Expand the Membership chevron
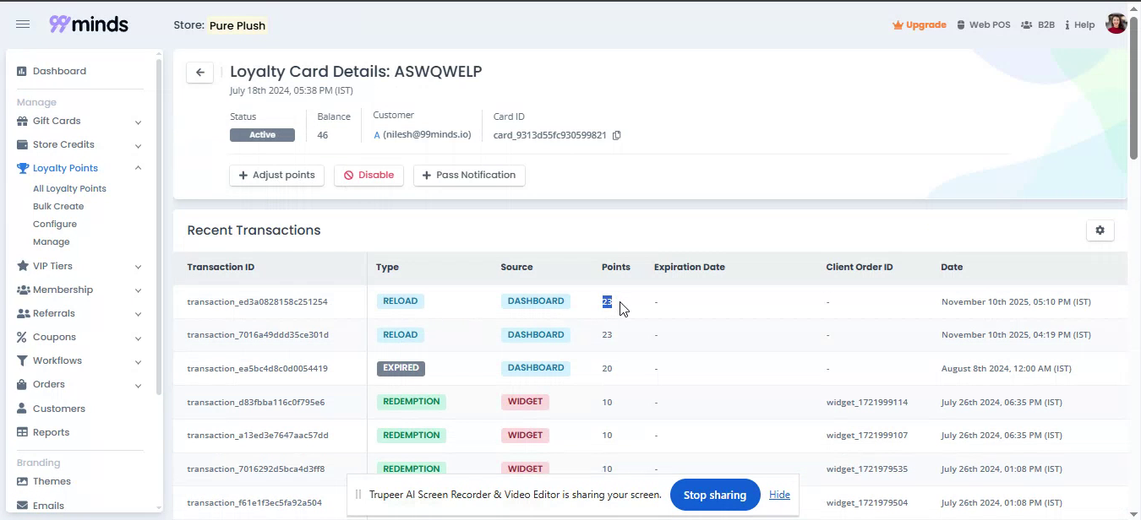 coord(138,290)
